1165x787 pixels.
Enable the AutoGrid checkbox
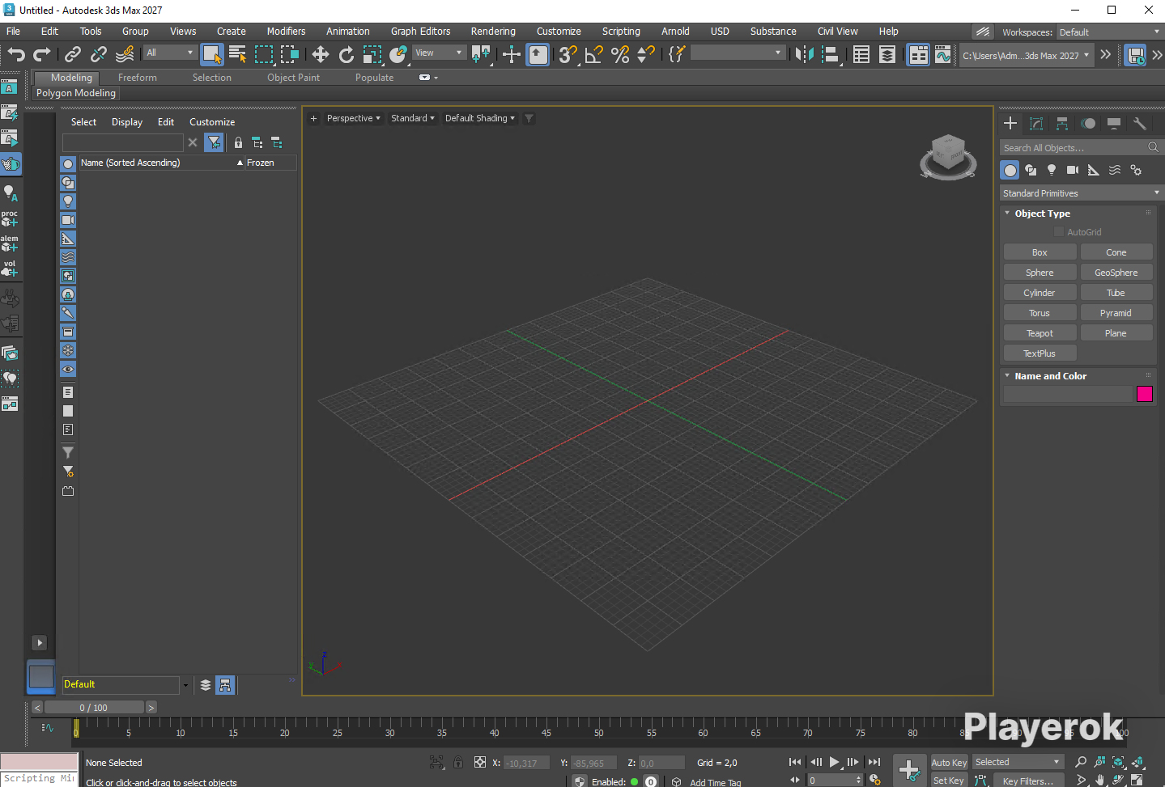1059,231
